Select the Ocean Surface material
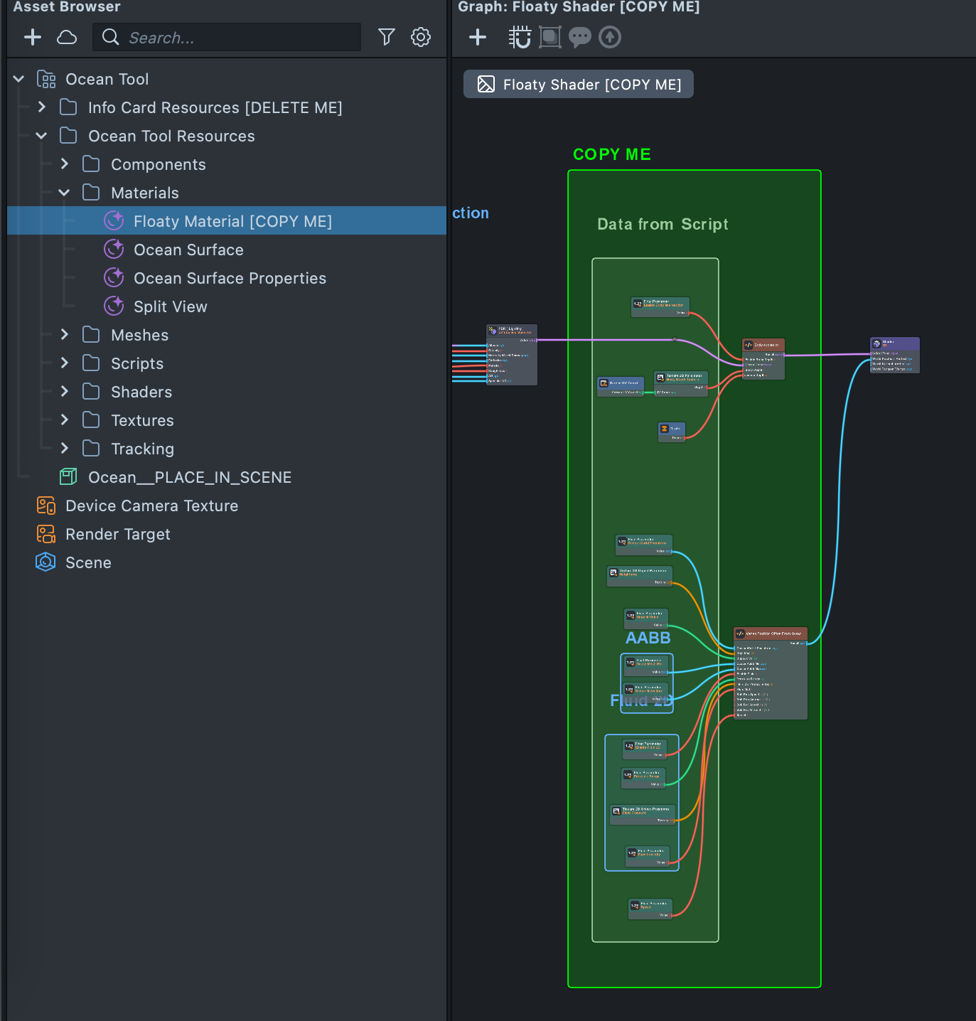Screen dimensions: 976x1021 click(x=188, y=250)
